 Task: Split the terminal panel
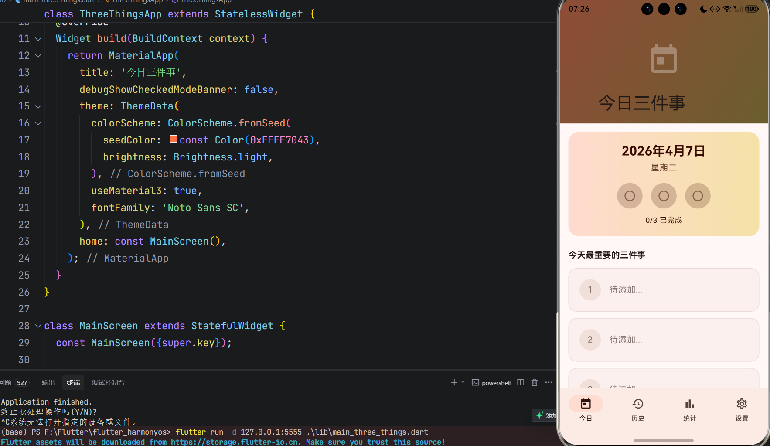tap(520, 382)
